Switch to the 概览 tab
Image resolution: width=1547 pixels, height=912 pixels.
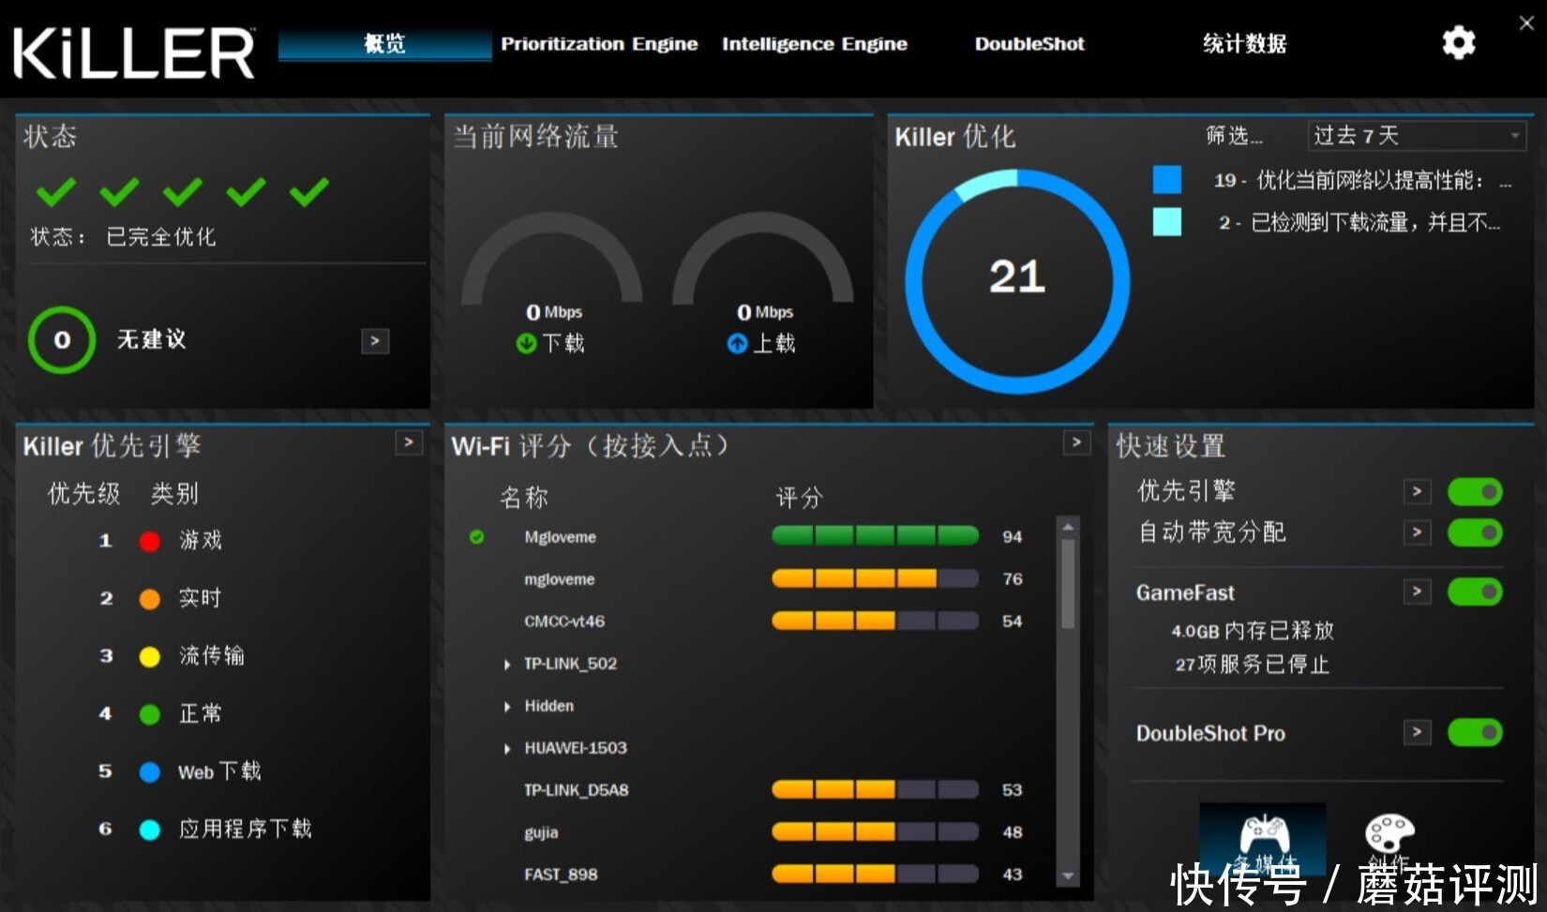click(384, 44)
